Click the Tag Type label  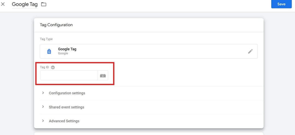[x=46, y=39]
